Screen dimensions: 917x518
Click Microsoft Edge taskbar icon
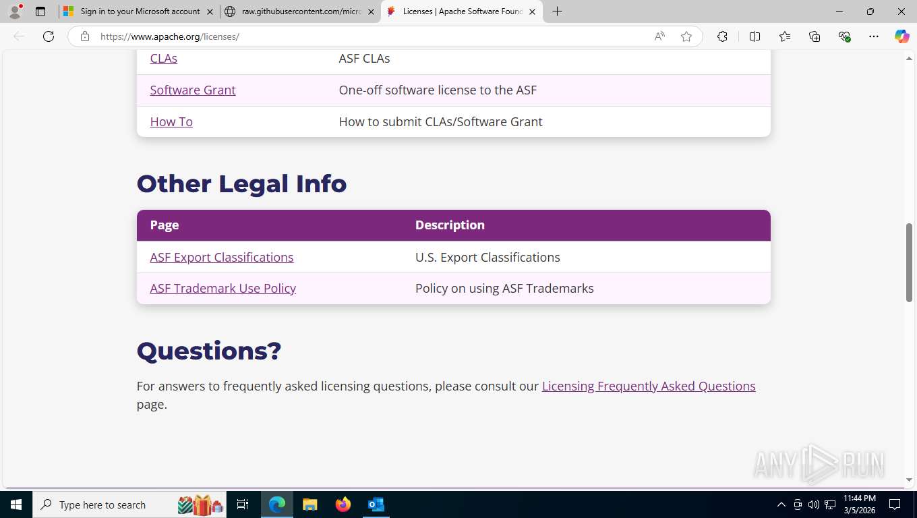pos(277,505)
